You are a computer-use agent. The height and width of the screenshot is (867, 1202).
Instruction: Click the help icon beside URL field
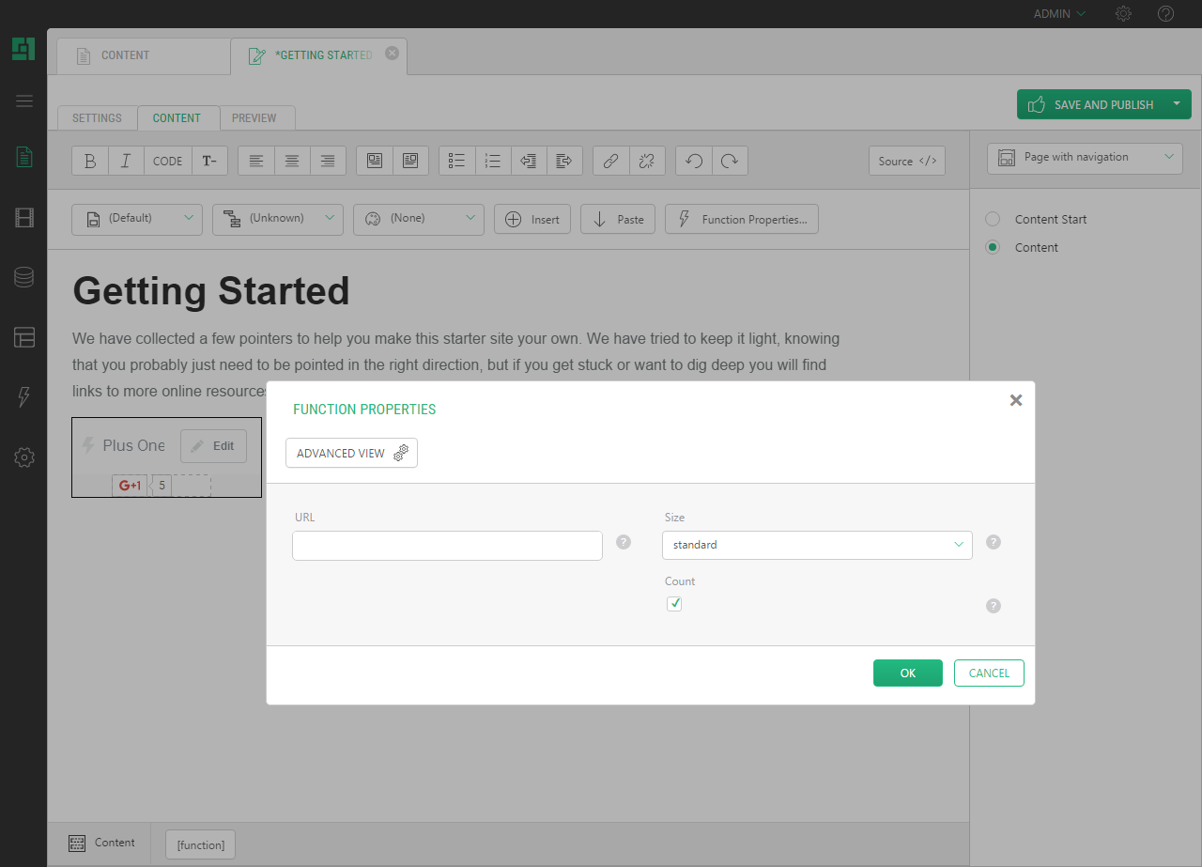(x=624, y=542)
